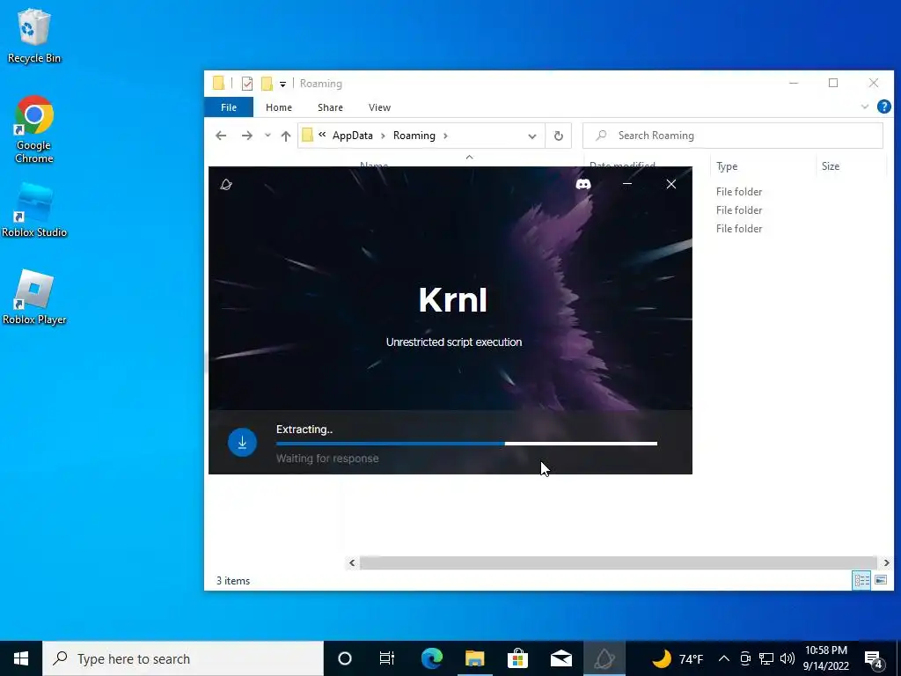
Task: Select the Google Chrome desktop shortcut
Action: 34,129
